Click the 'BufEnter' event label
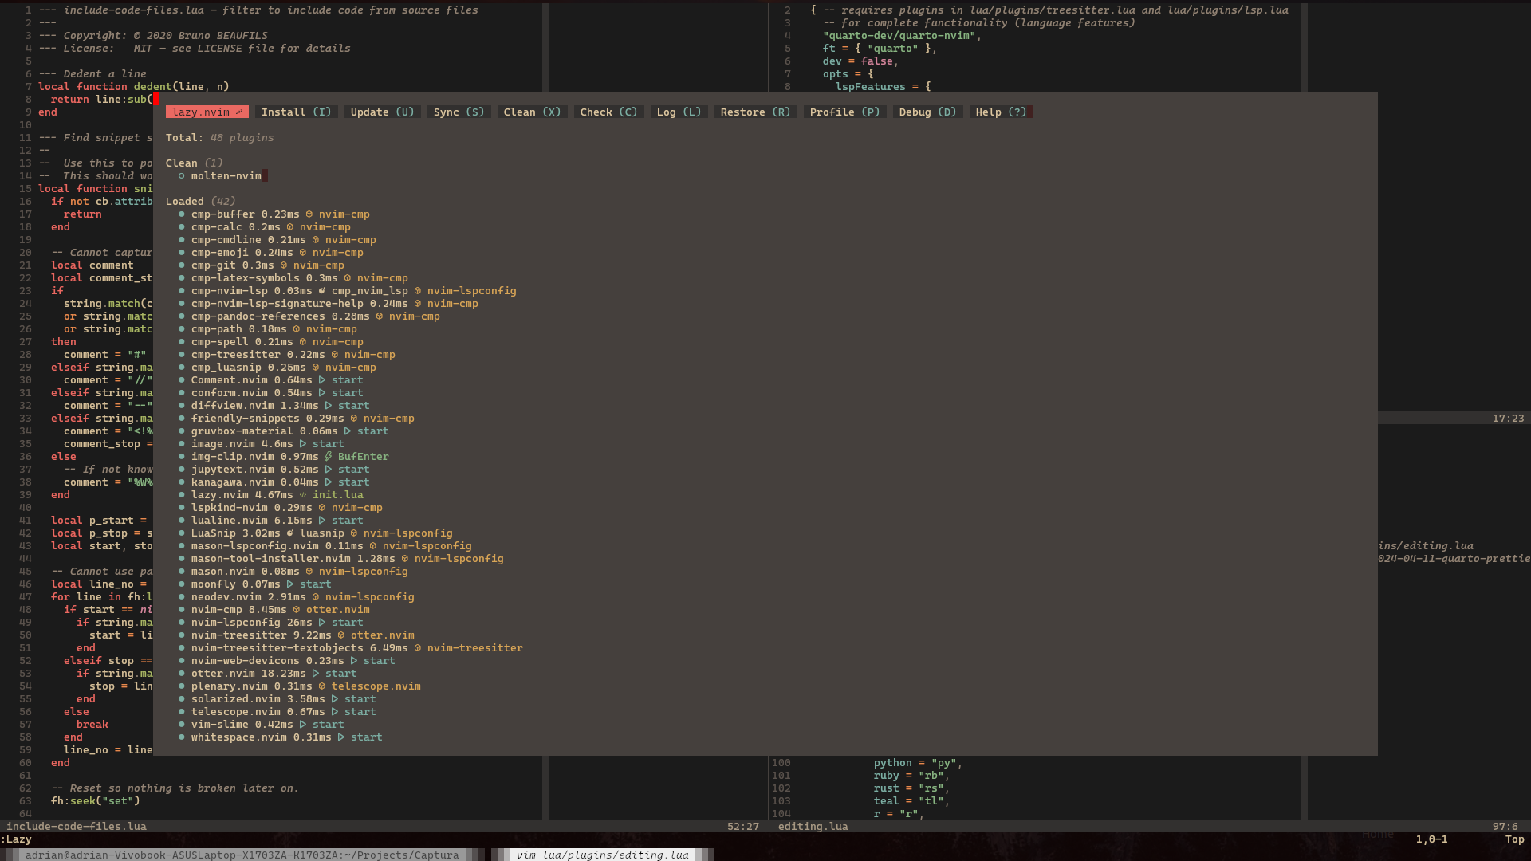 [x=364, y=457]
